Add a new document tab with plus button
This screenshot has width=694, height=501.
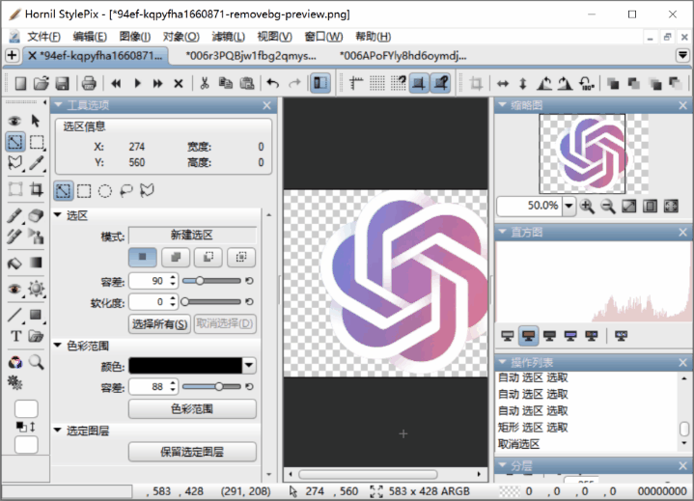tap(12, 55)
